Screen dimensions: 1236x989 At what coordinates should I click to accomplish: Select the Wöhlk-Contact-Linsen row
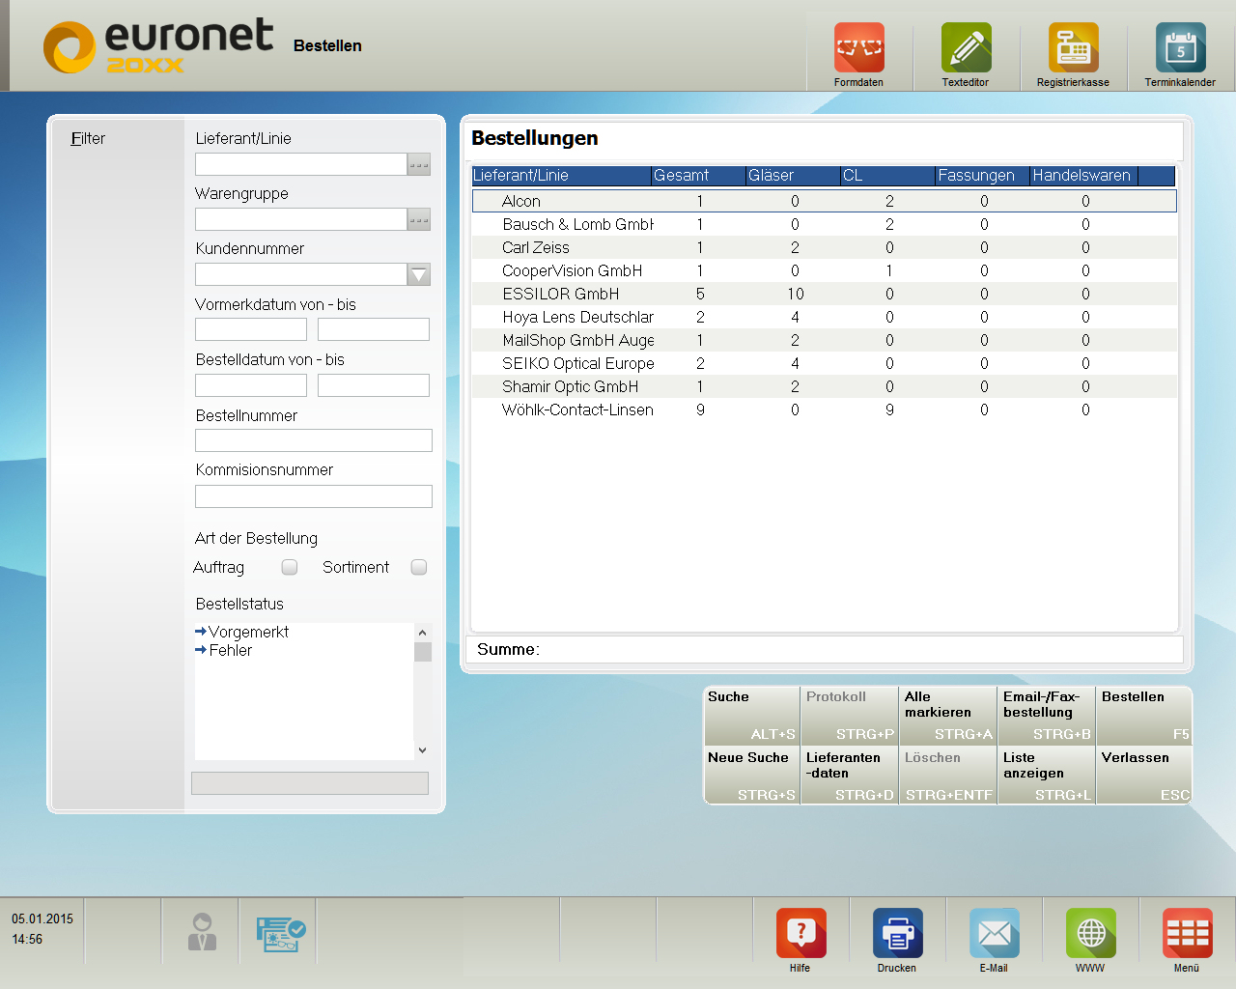[x=824, y=410]
